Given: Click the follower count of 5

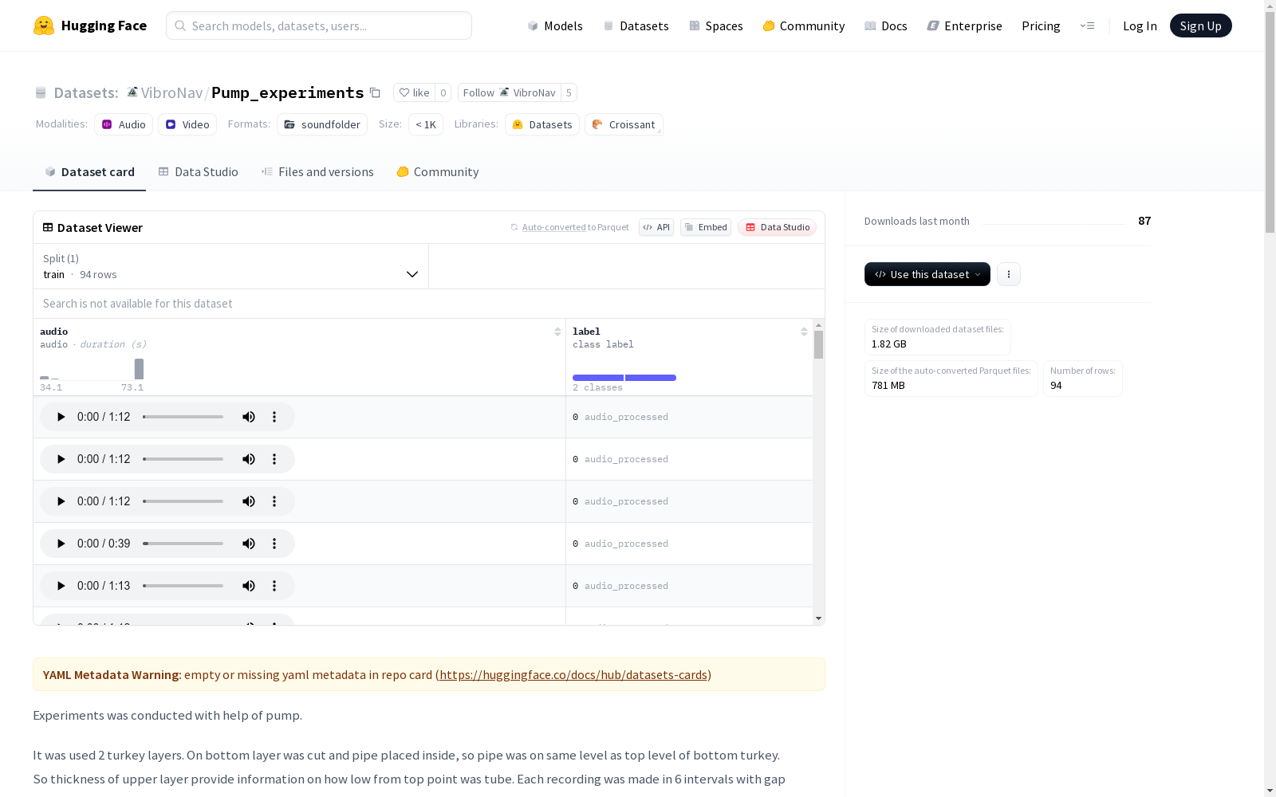Looking at the screenshot, I should tap(569, 92).
